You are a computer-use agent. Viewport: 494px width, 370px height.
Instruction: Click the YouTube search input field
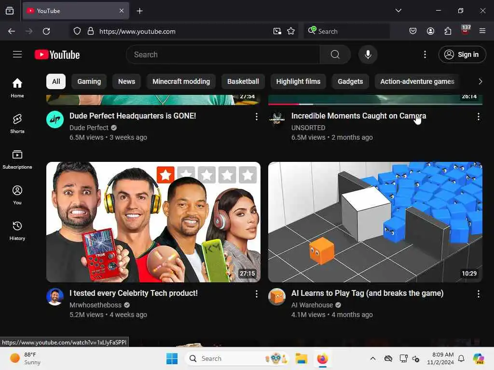(x=223, y=54)
